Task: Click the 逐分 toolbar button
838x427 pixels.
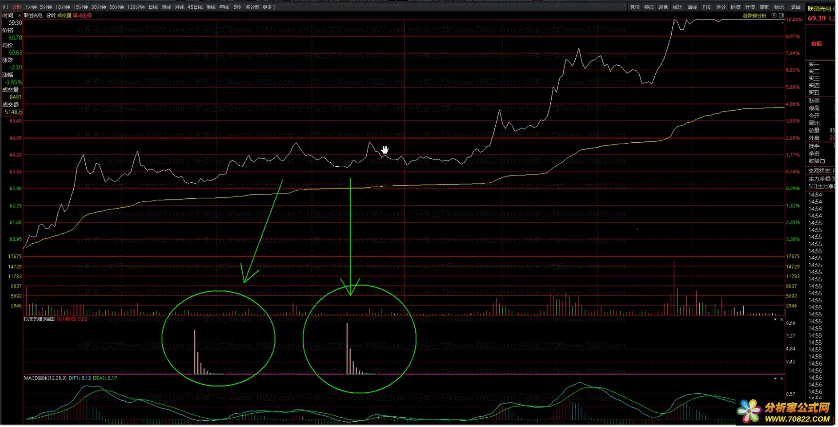Action: [x=721, y=7]
